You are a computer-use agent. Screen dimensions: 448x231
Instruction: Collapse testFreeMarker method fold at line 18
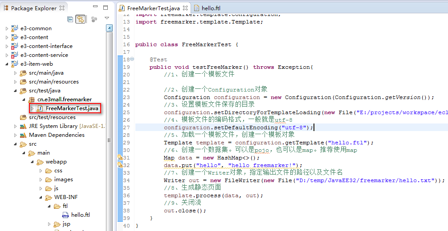click(132, 60)
